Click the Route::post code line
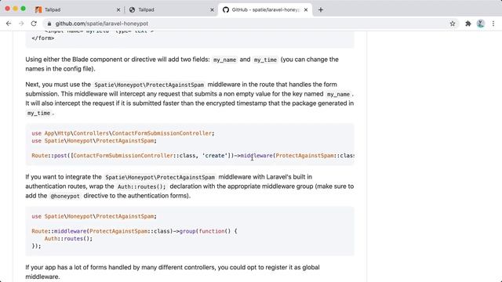Screen dimensions: 502x282 193,156
